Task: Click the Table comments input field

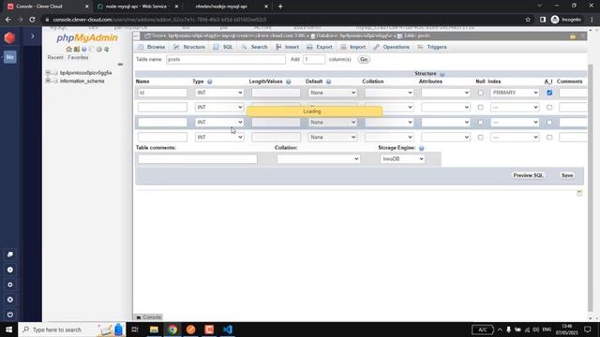Action: pyautogui.click(x=198, y=159)
